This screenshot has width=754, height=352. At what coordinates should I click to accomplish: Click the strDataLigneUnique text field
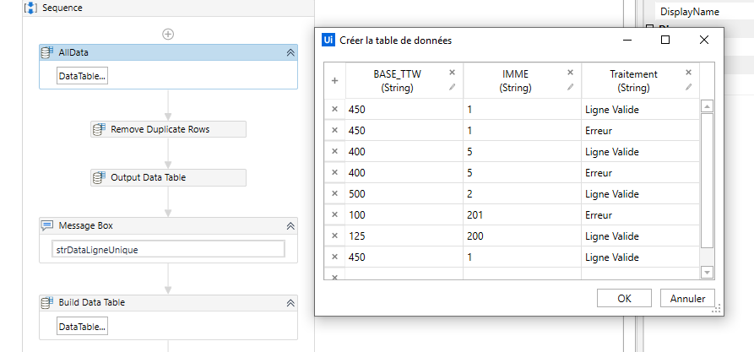click(168, 249)
